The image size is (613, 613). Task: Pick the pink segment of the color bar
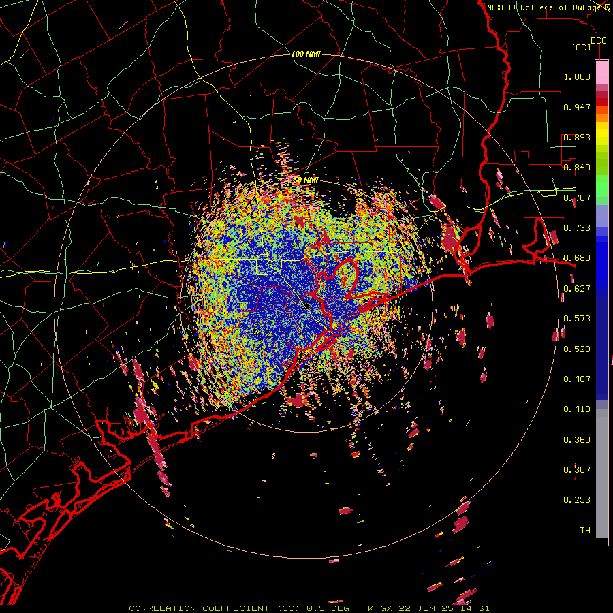point(601,73)
